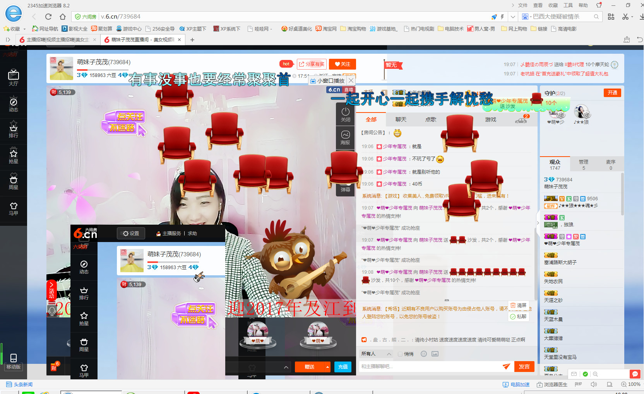Open the red chat bubble icon at bottom right
Viewport: 644px width, 394px height.
coord(635,374)
